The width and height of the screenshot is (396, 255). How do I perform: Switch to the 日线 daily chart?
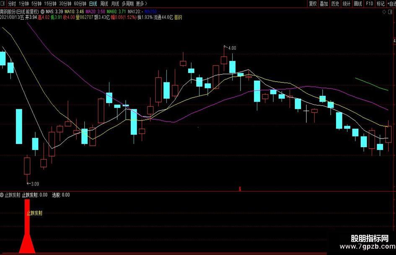click(x=93, y=4)
